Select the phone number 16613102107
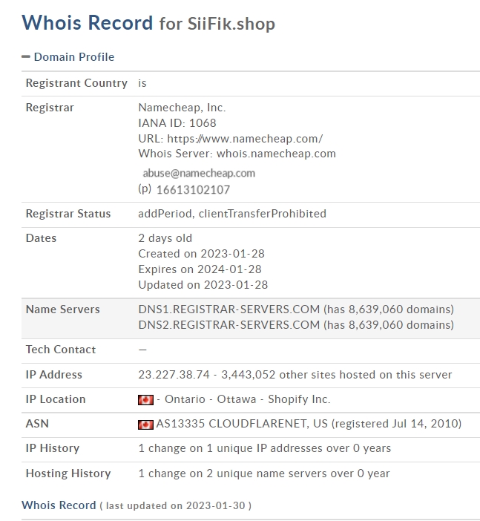 (x=193, y=190)
